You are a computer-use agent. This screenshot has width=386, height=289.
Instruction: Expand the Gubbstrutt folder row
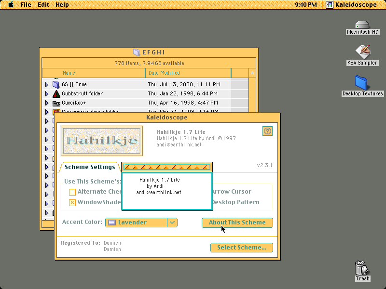(47, 93)
